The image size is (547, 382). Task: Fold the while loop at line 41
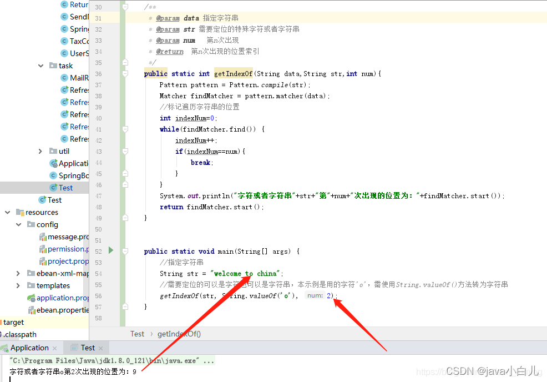(x=125, y=129)
